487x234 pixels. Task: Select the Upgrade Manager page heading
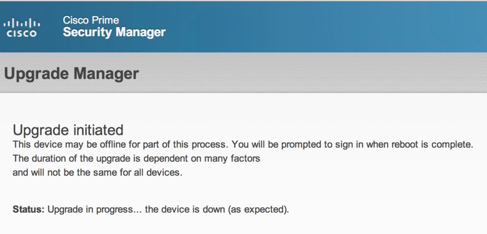(71, 74)
